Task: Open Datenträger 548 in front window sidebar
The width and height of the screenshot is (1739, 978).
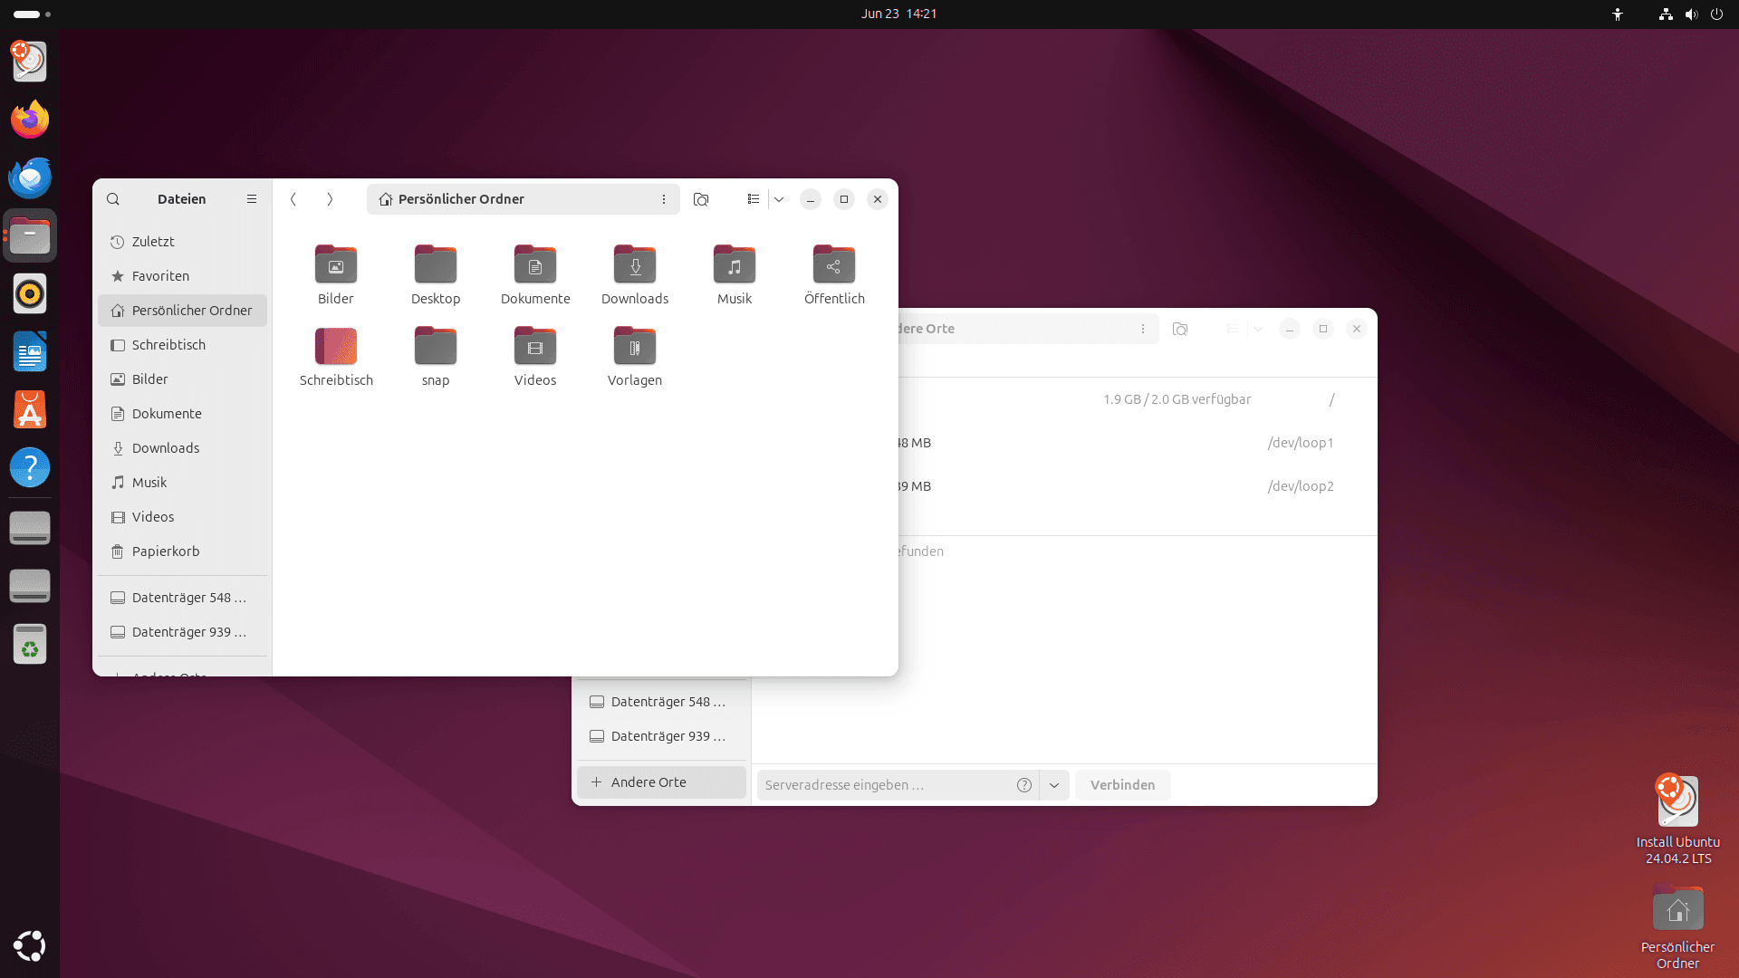Action: [x=182, y=598]
